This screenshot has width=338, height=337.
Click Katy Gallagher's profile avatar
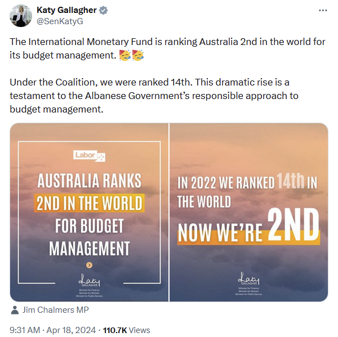pyautogui.click(x=20, y=16)
